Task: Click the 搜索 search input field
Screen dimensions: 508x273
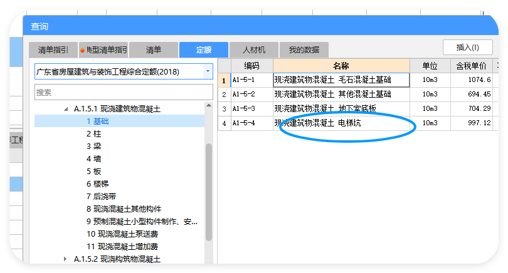Action: [x=124, y=92]
